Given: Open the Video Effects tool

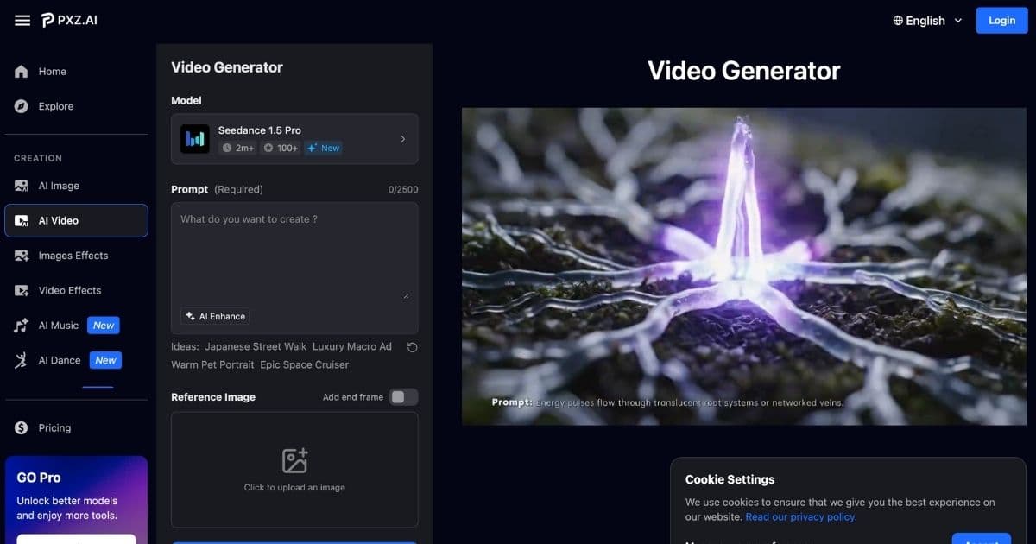Looking at the screenshot, I should pos(70,290).
